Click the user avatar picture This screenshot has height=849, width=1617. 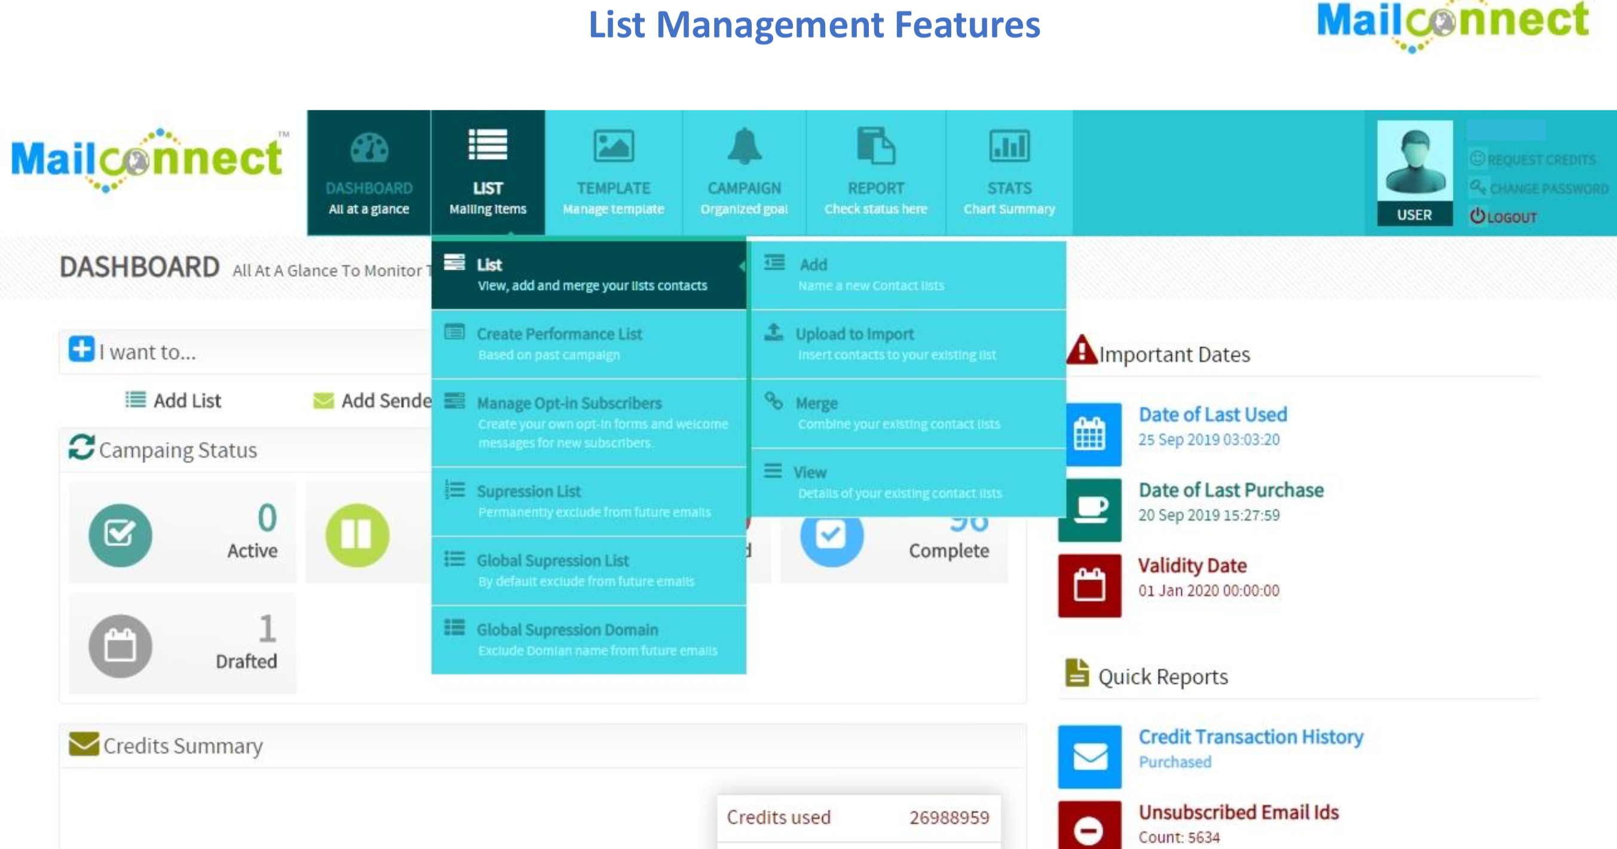tap(1414, 161)
